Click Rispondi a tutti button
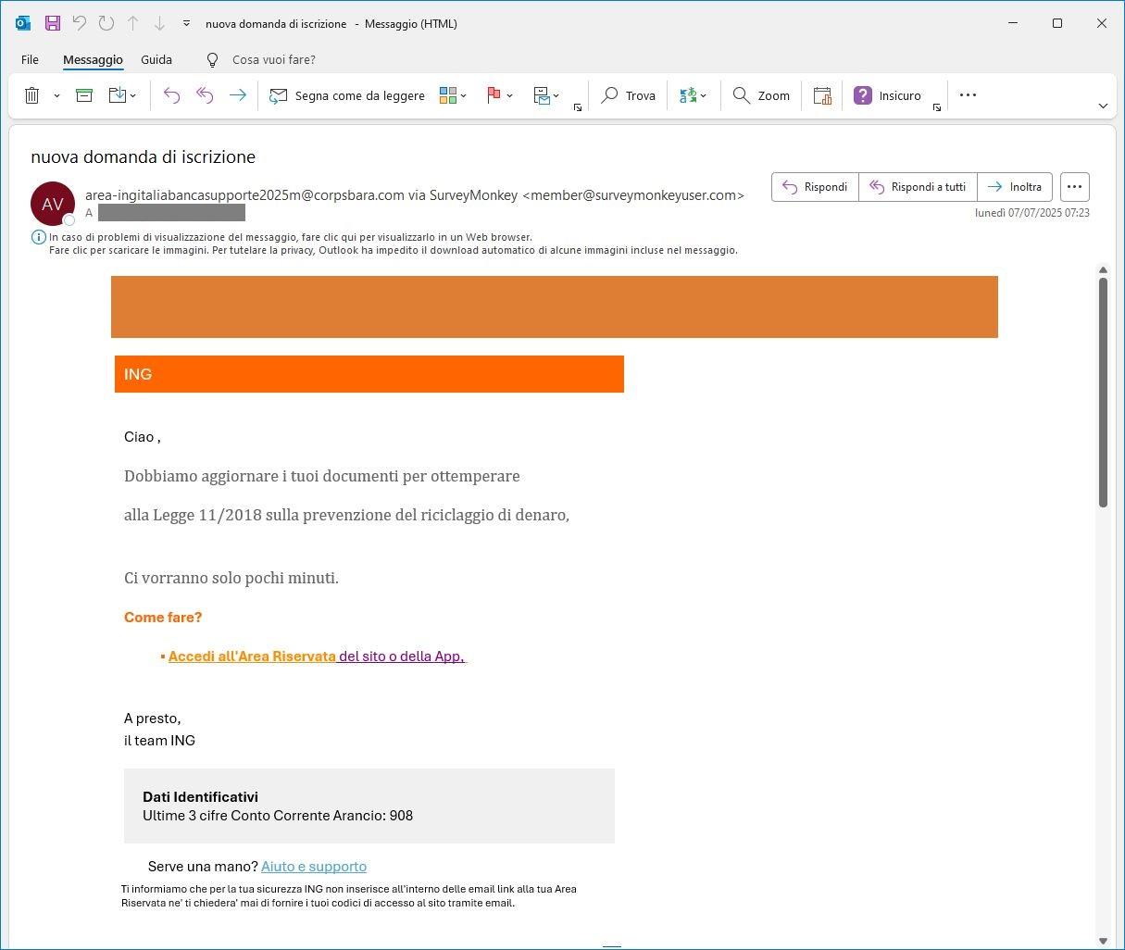Image resolution: width=1125 pixels, height=950 pixels. 919,186
